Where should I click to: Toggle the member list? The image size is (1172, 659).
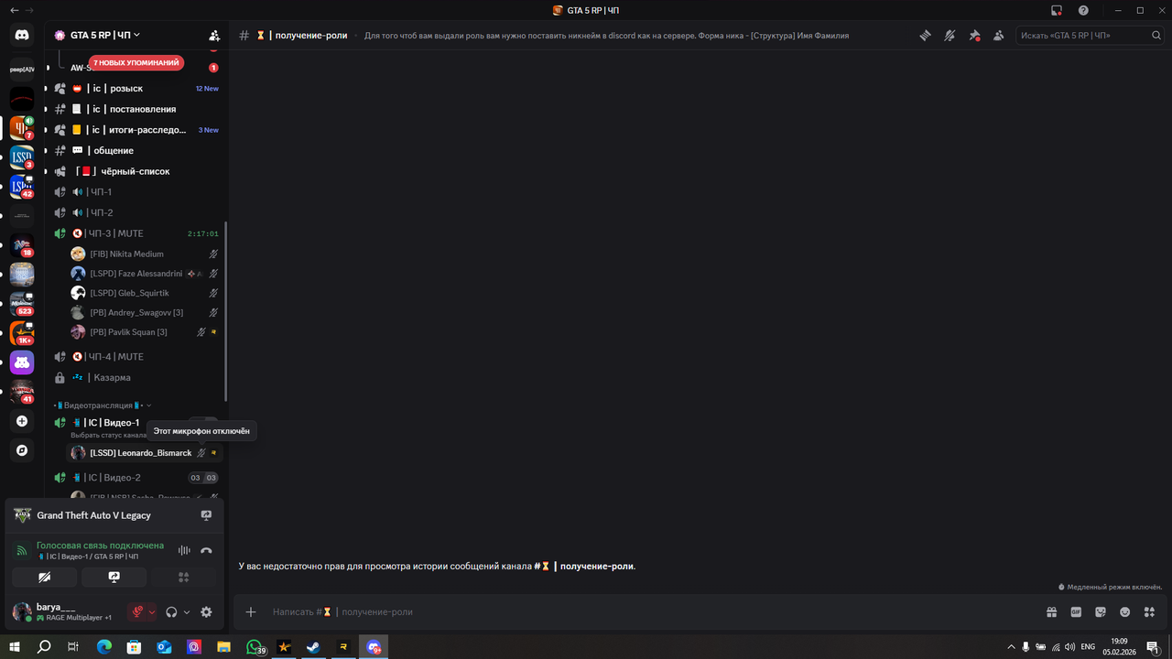pos(998,36)
